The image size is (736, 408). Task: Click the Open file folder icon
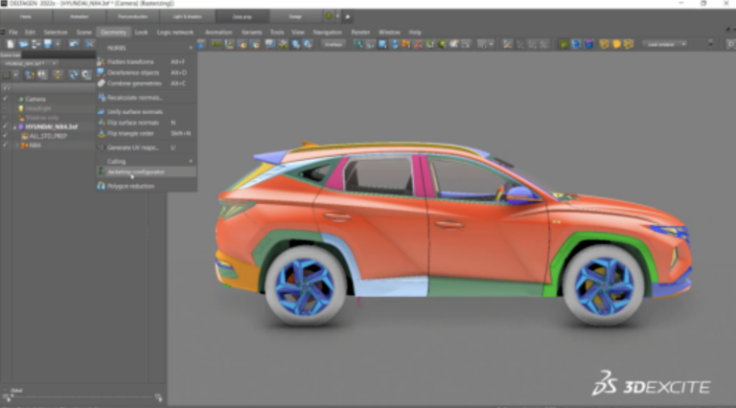tap(23, 44)
